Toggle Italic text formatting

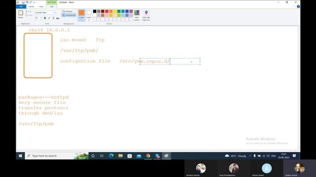[x=49, y=18]
